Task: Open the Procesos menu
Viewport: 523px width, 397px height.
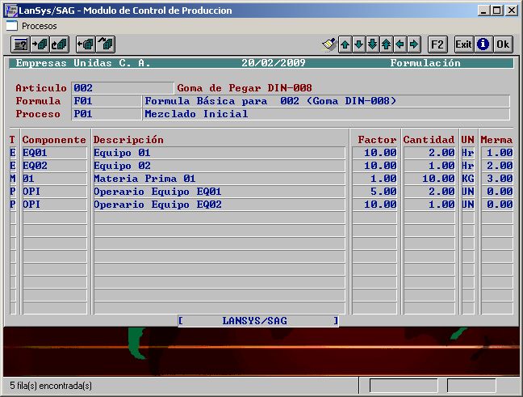Action: click(x=39, y=26)
